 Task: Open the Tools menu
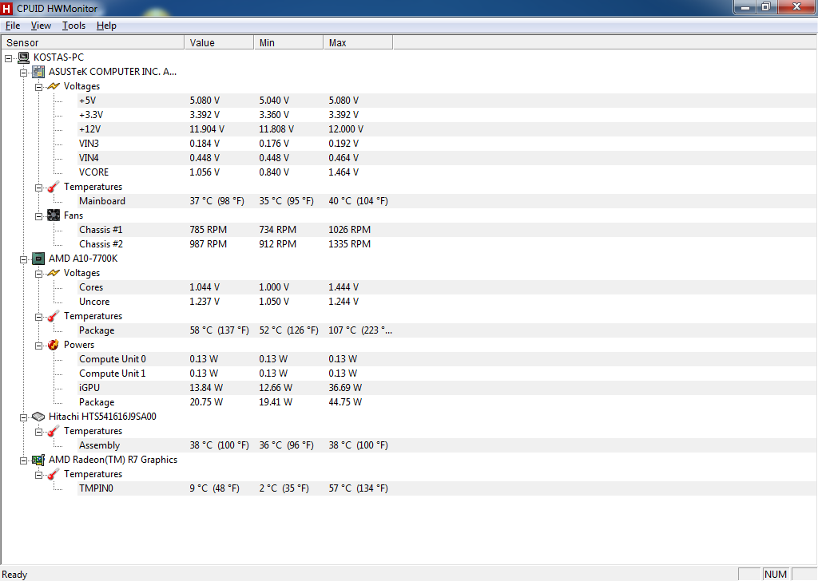point(73,26)
